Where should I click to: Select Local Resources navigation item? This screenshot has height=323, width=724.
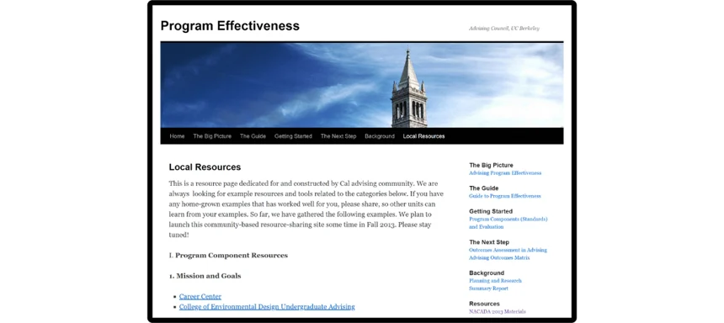(x=423, y=136)
